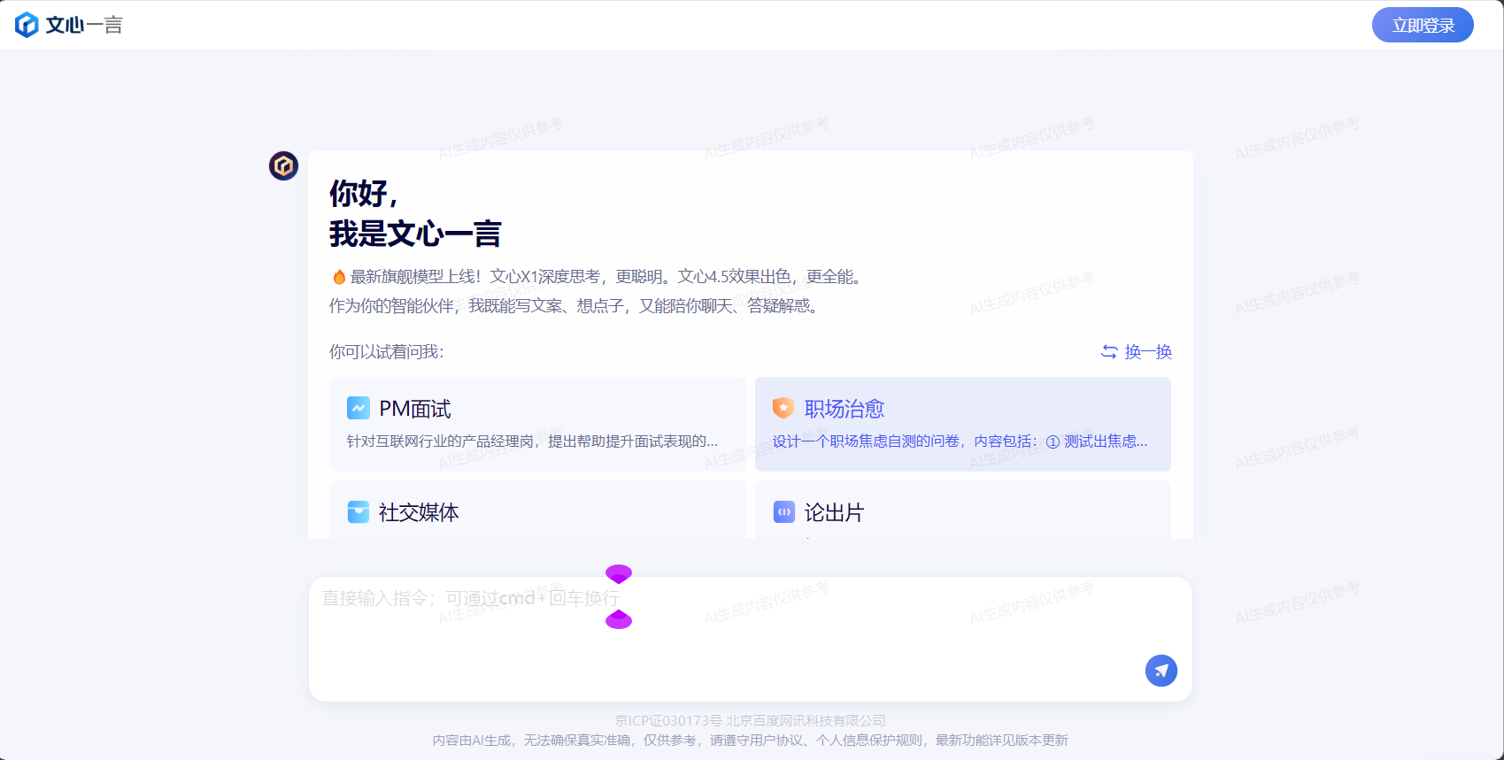Select the 社交媒体 suggestion card

point(537,511)
